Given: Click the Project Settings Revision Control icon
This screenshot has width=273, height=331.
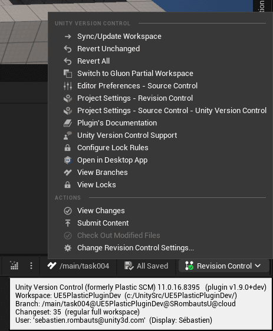Looking at the screenshot, I should (68, 98).
